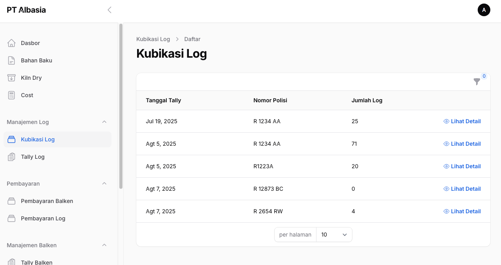Open Pembayaran Log menu item
The width and height of the screenshot is (501, 265).
(x=43, y=218)
